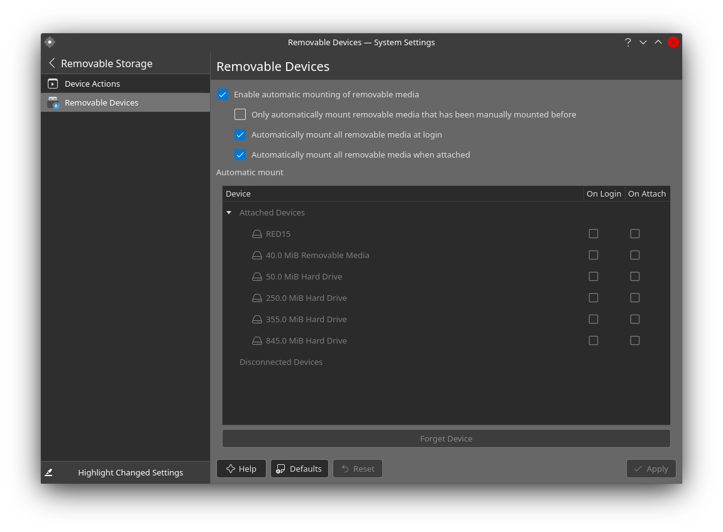Uncheck automatically mount all media at login
This screenshot has height=532, width=723.
240,135
